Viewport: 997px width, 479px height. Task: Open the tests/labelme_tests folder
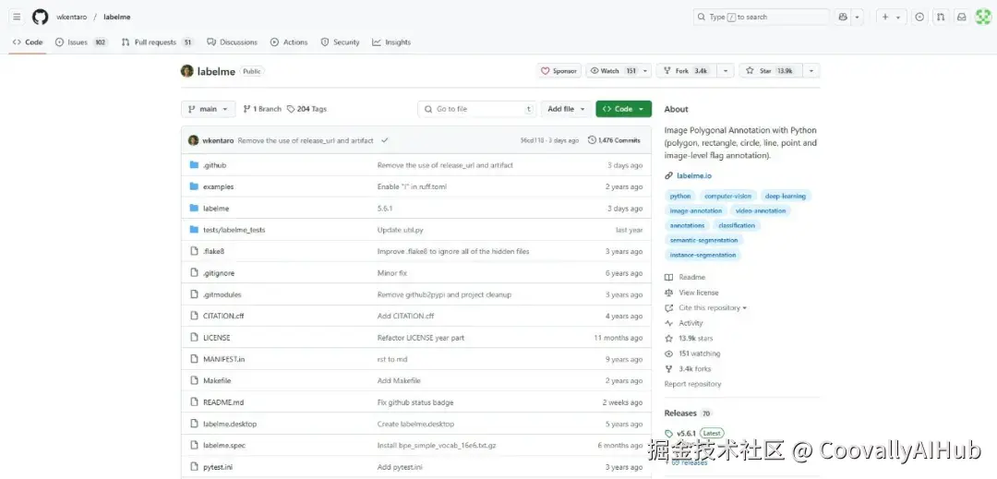pyautogui.click(x=234, y=230)
